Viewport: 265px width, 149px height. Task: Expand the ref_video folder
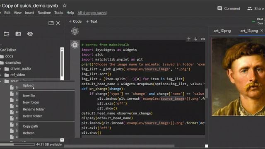(1, 75)
